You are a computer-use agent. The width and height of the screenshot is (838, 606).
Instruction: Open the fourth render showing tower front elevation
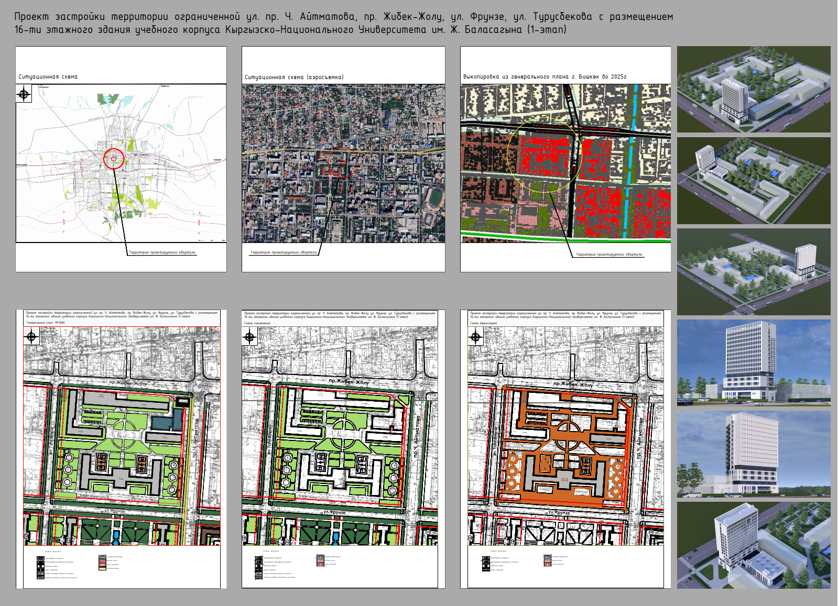(x=753, y=362)
